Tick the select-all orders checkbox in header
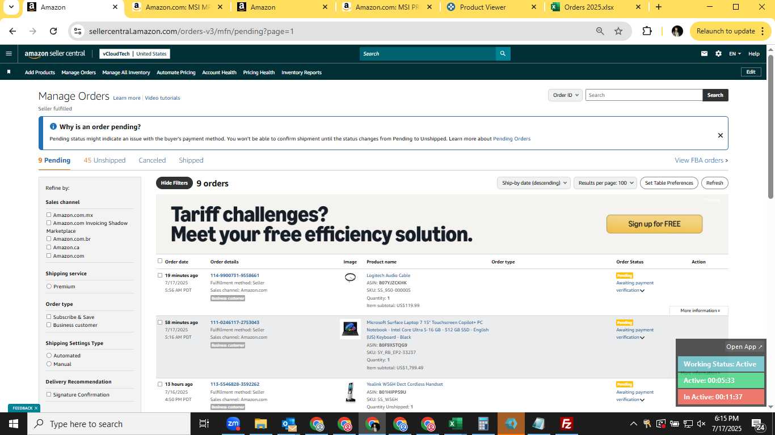The image size is (775, 435). coord(160,261)
